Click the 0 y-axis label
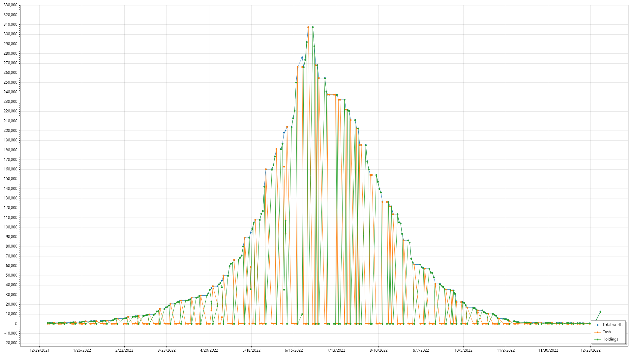Screen dimensions: 633x356 [x=16, y=324]
